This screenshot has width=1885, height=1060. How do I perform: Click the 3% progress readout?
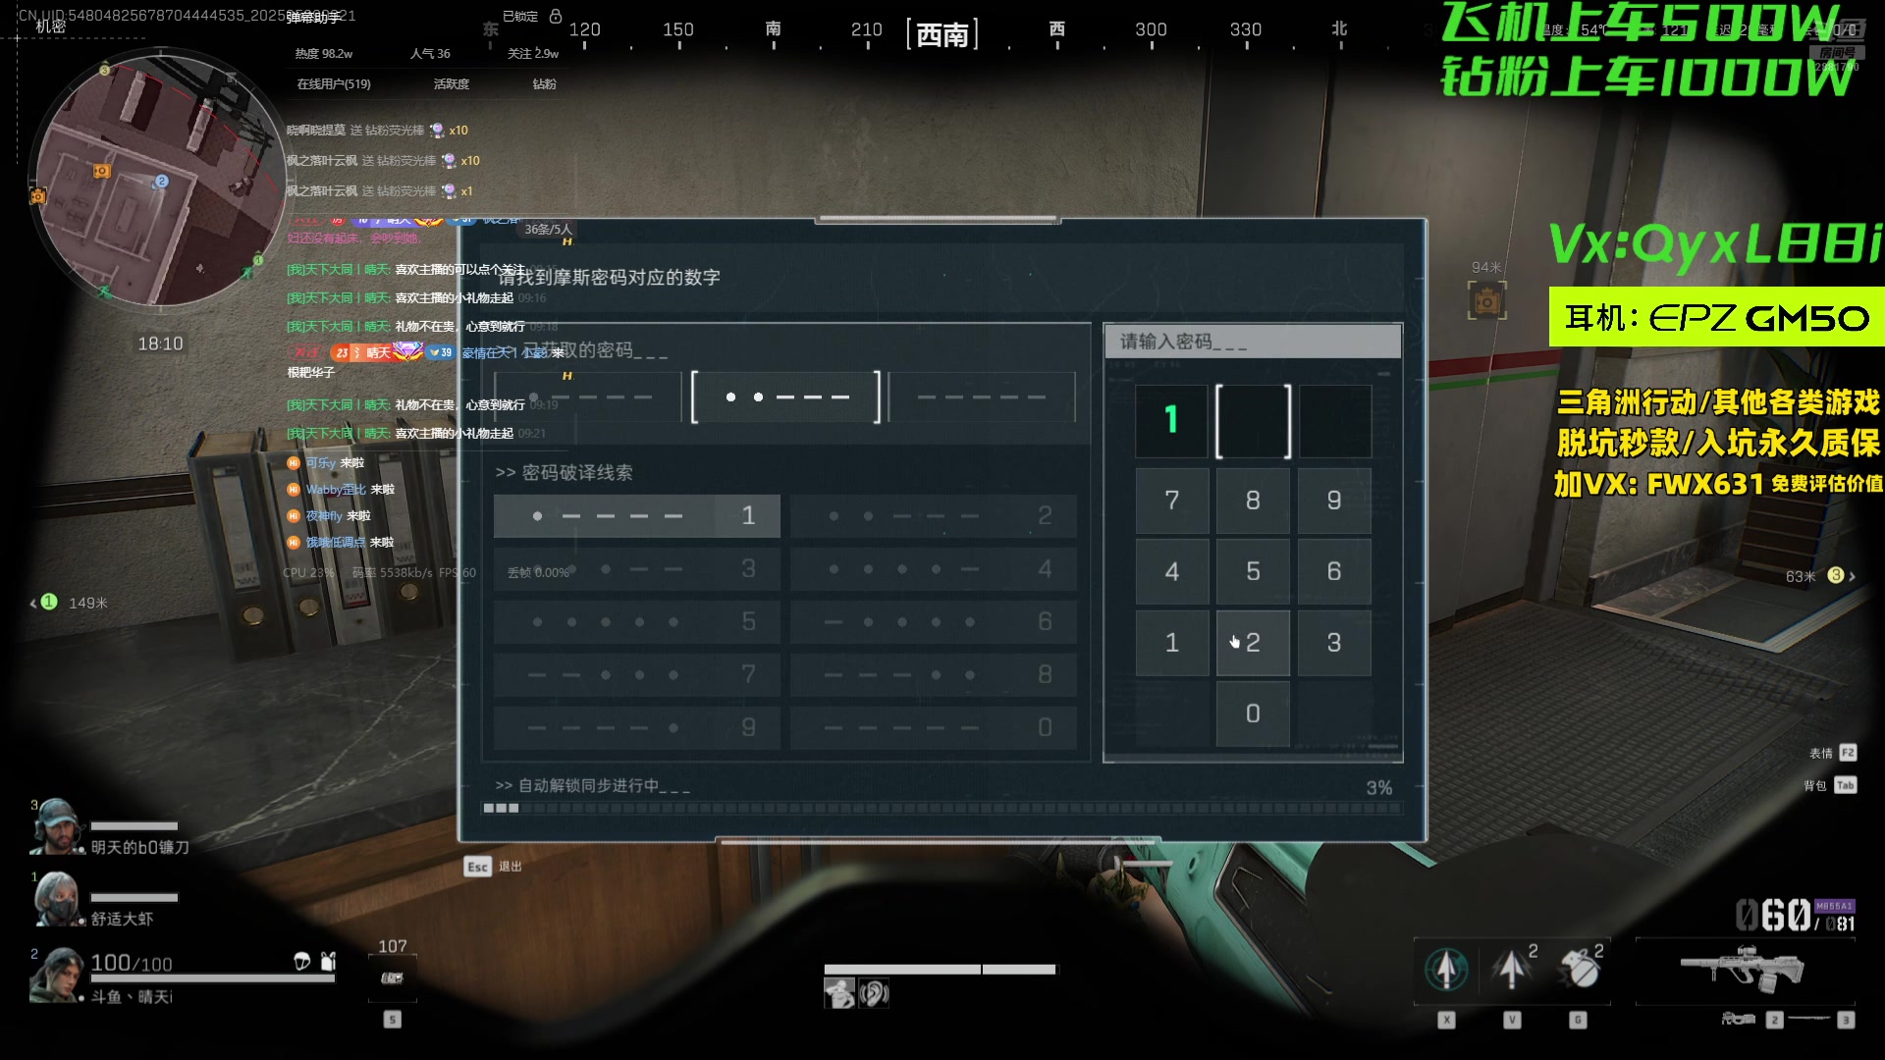tap(1378, 787)
